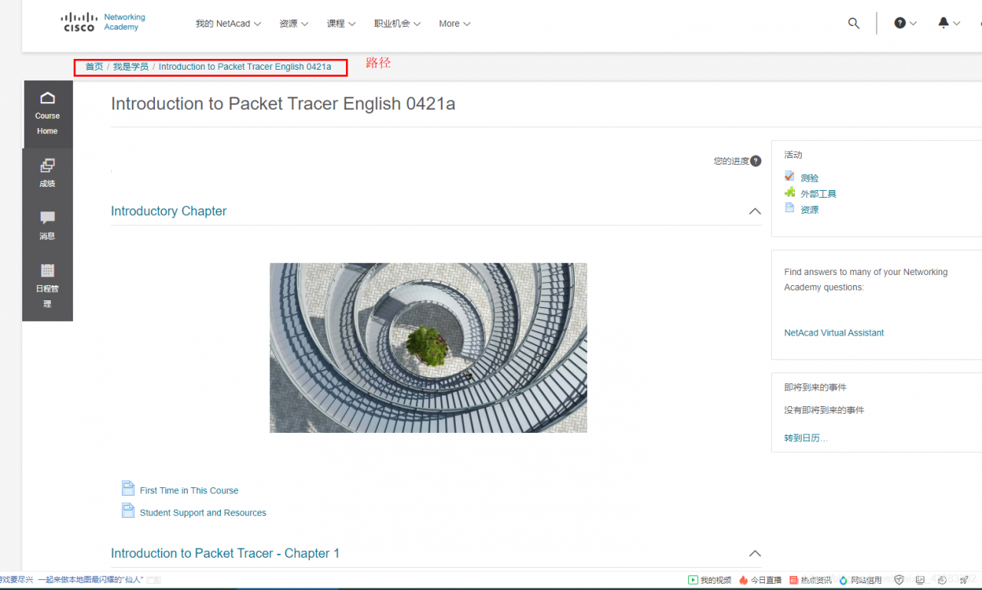Click the 没有即将到来的事件 text

coord(824,410)
